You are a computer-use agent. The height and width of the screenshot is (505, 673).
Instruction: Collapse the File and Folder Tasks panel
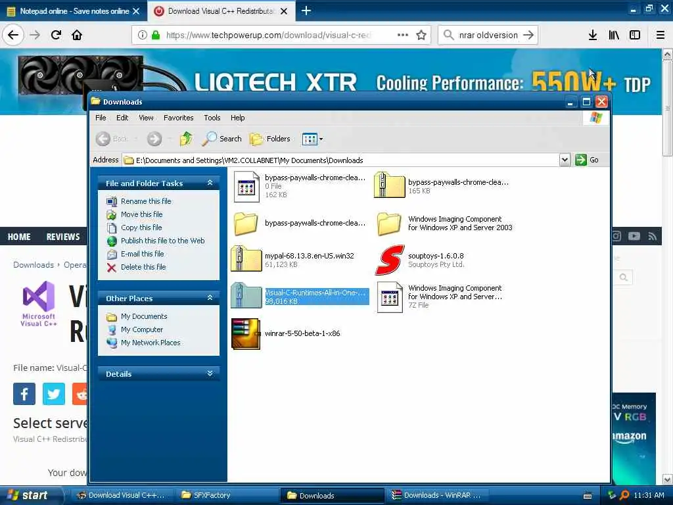[x=210, y=183]
